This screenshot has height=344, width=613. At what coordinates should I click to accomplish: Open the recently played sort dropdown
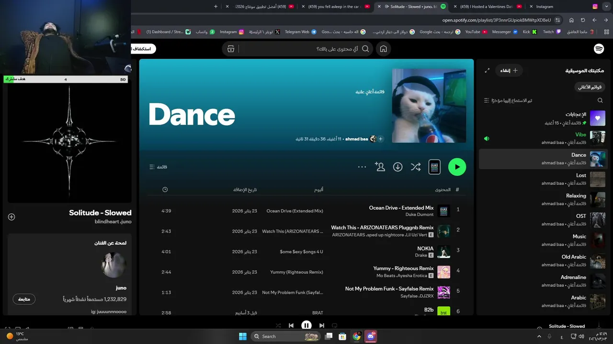tap(508, 100)
